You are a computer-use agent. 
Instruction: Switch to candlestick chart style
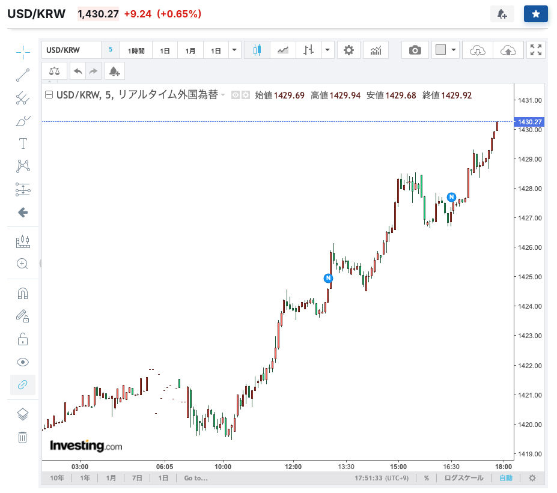[257, 50]
